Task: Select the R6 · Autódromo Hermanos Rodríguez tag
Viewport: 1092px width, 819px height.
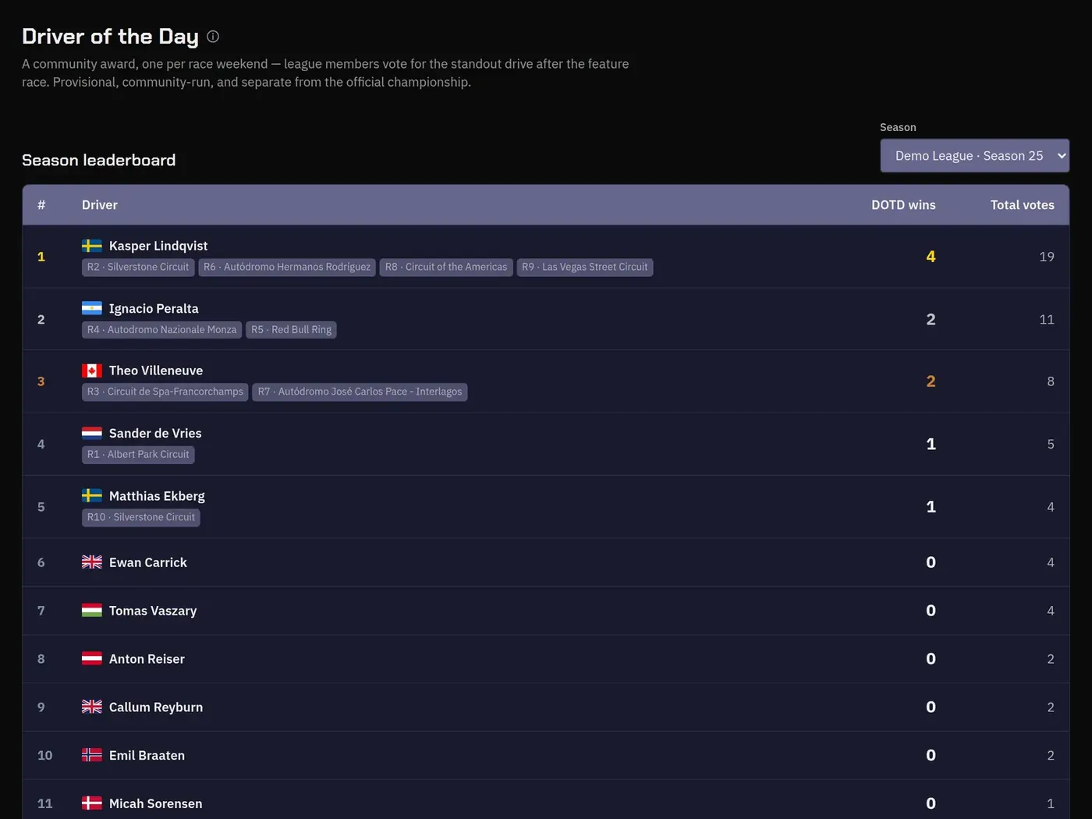Action: [x=287, y=268]
